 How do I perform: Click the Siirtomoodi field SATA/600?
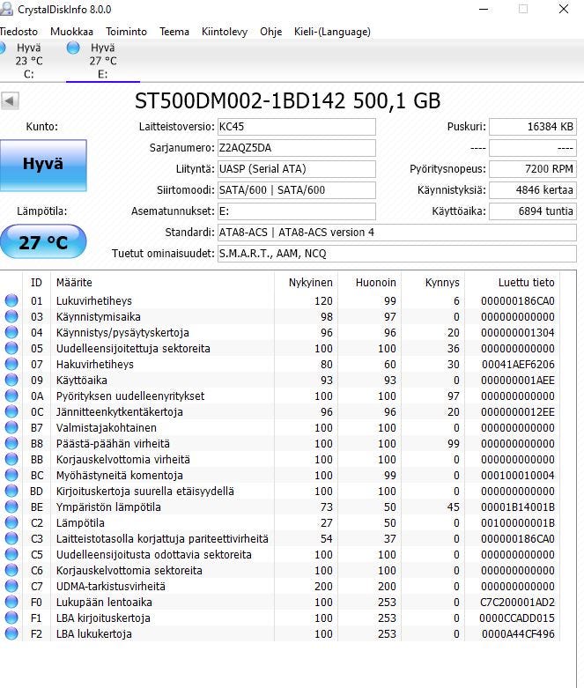[x=297, y=190]
